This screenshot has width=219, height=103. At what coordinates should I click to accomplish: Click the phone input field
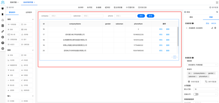coord(125,16)
